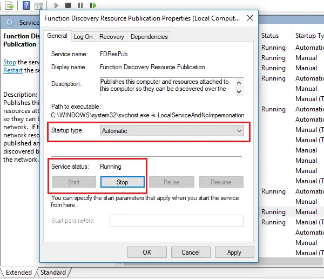324x279 pixels.
Task: Open the Startup type dropdown
Action: [x=172, y=131]
